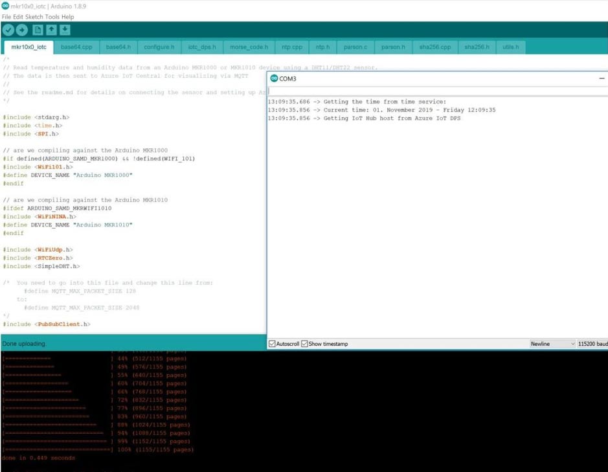Switch to the sha256.cpp tab
Image resolution: width=608 pixels, height=472 pixels.
pos(435,46)
